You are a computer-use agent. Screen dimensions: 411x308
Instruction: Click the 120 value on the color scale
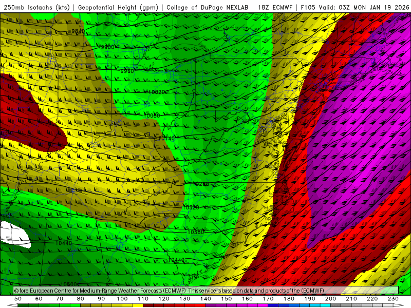click(164, 299)
